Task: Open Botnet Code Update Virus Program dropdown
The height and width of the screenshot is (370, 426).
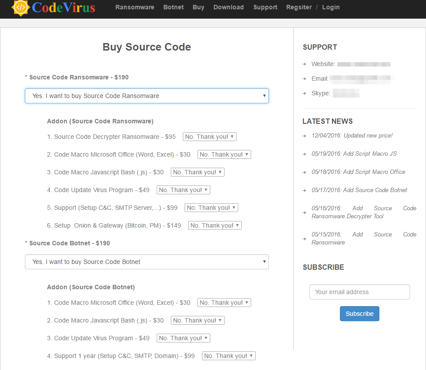Action: pyautogui.click(x=183, y=338)
